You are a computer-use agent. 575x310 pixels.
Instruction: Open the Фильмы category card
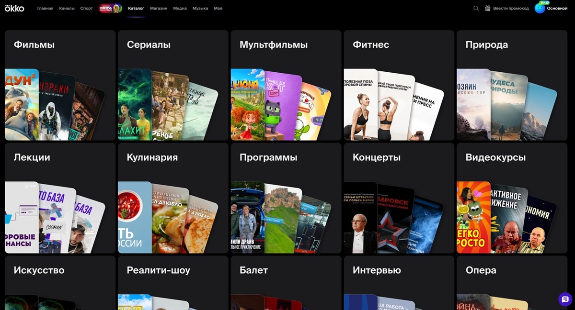click(60, 85)
